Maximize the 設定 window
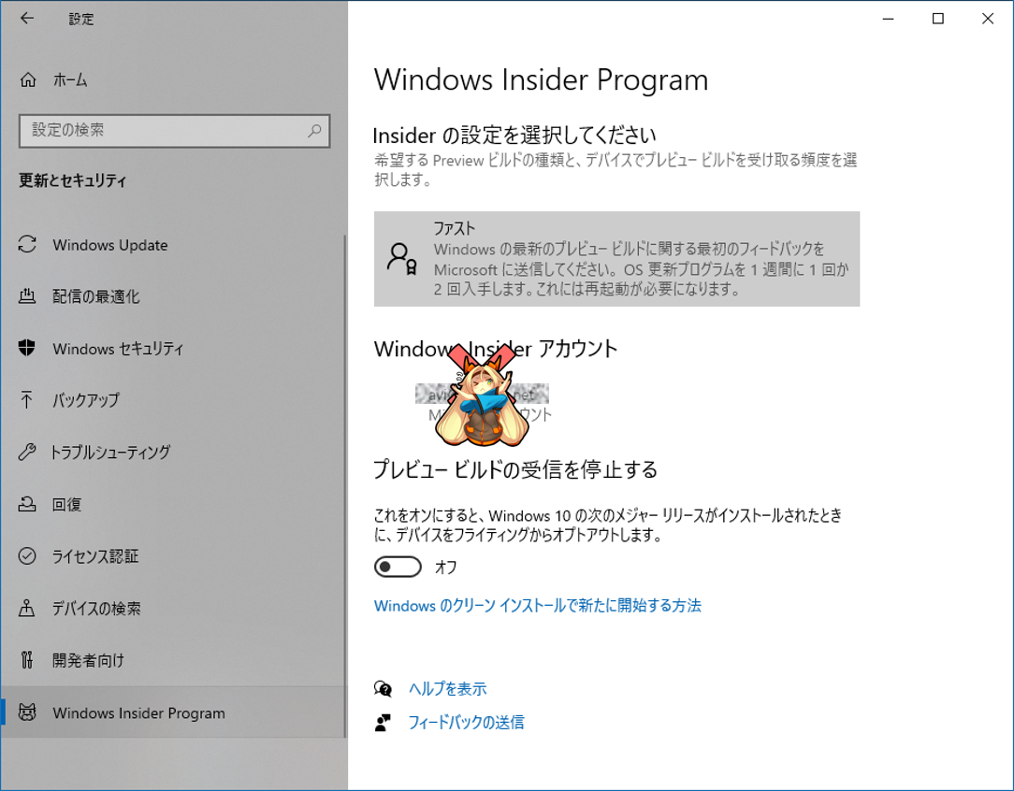The width and height of the screenshot is (1014, 791). click(937, 19)
